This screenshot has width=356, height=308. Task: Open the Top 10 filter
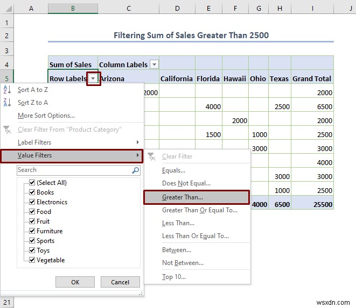pos(197,277)
